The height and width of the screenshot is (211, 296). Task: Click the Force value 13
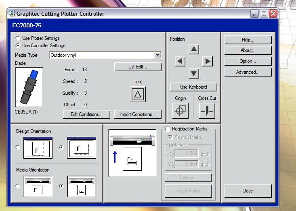point(84,70)
